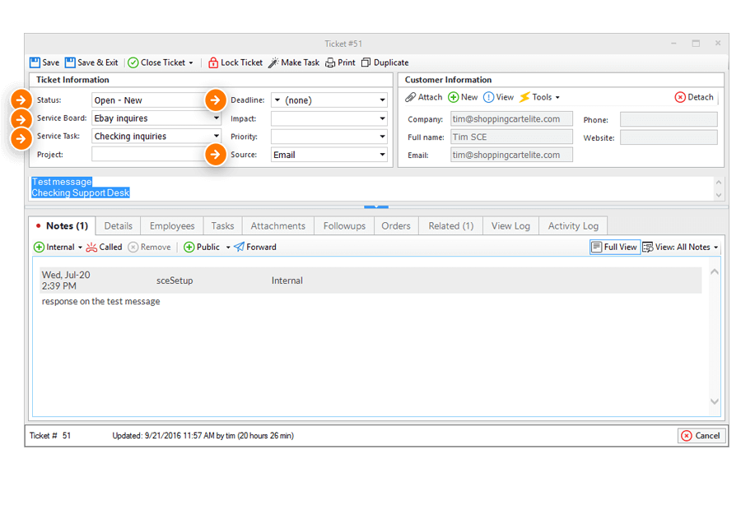Switch to the Tasks tab
Viewport: 741px width, 510px height.
point(222,225)
